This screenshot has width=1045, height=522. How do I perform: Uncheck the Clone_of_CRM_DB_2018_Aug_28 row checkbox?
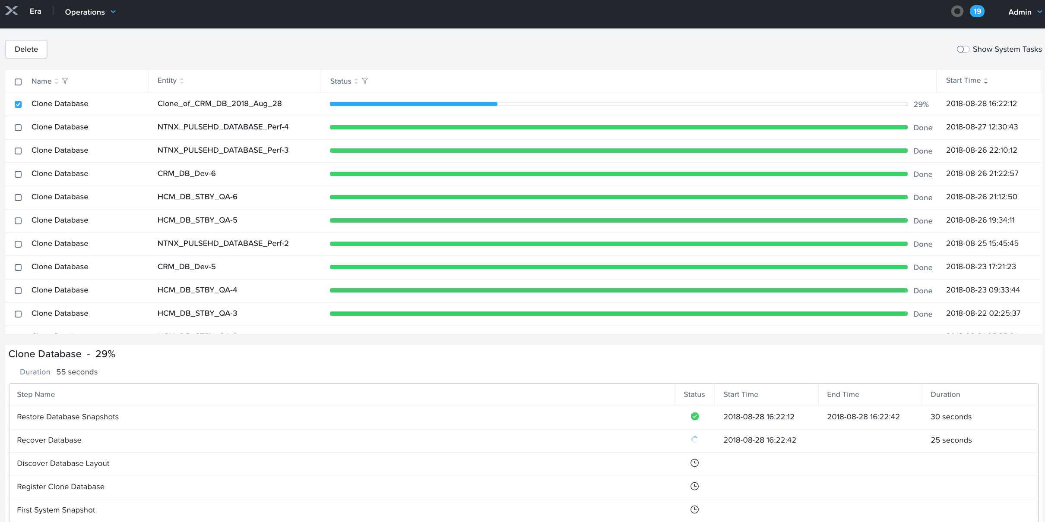pyautogui.click(x=18, y=104)
